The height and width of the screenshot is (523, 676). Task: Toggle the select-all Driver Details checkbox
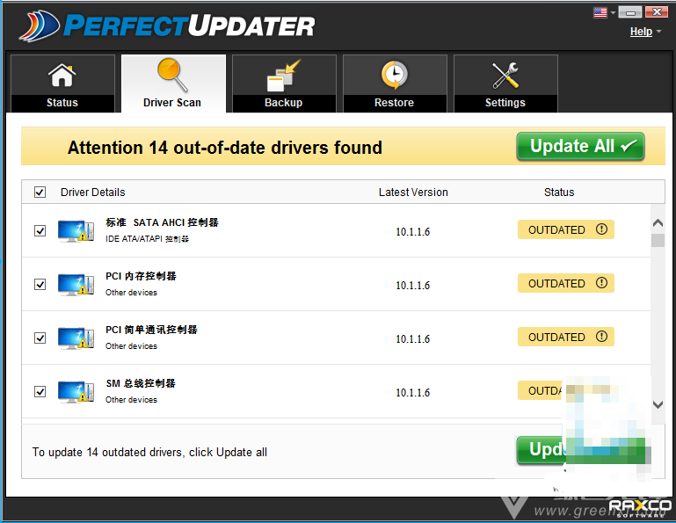point(40,192)
